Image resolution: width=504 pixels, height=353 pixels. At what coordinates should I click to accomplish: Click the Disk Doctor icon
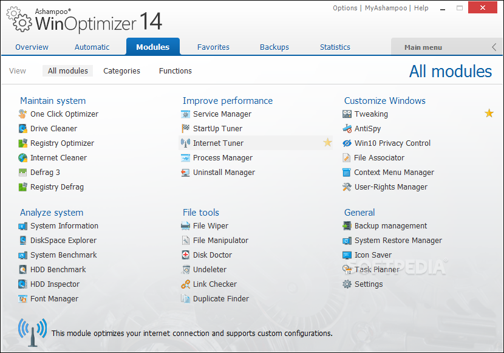click(185, 255)
